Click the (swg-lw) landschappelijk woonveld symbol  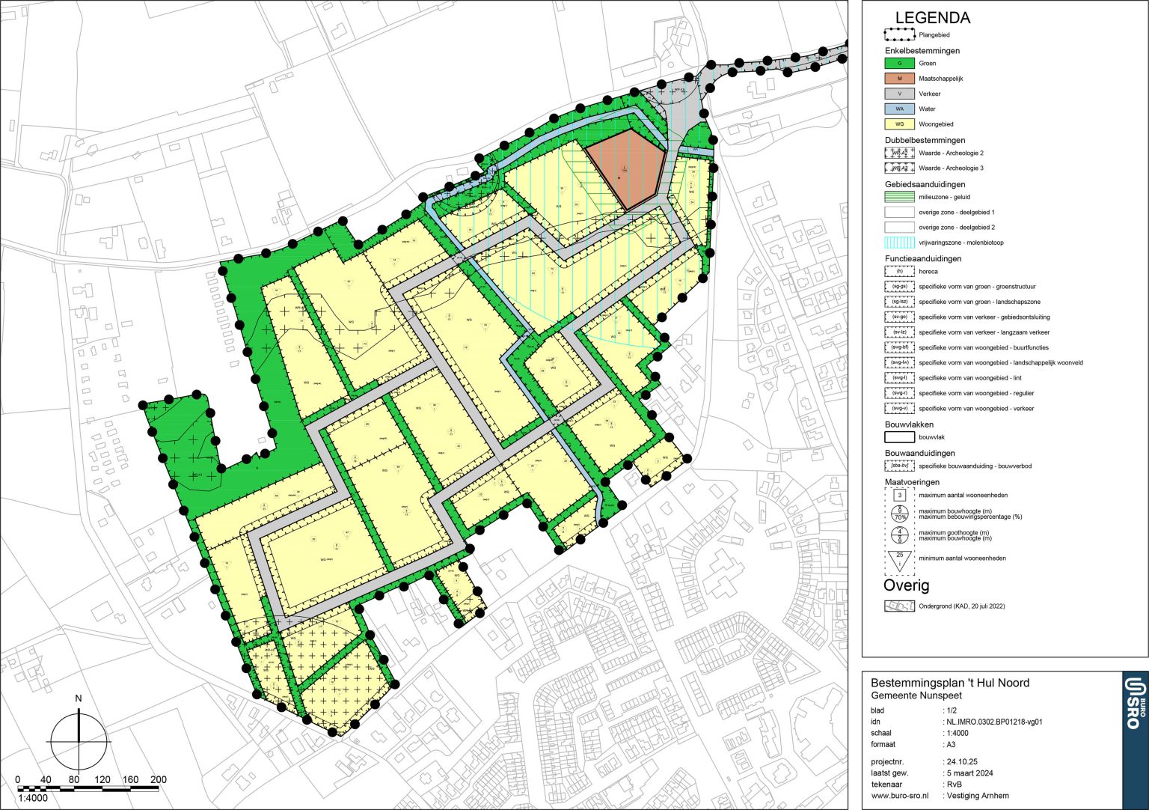point(899,362)
